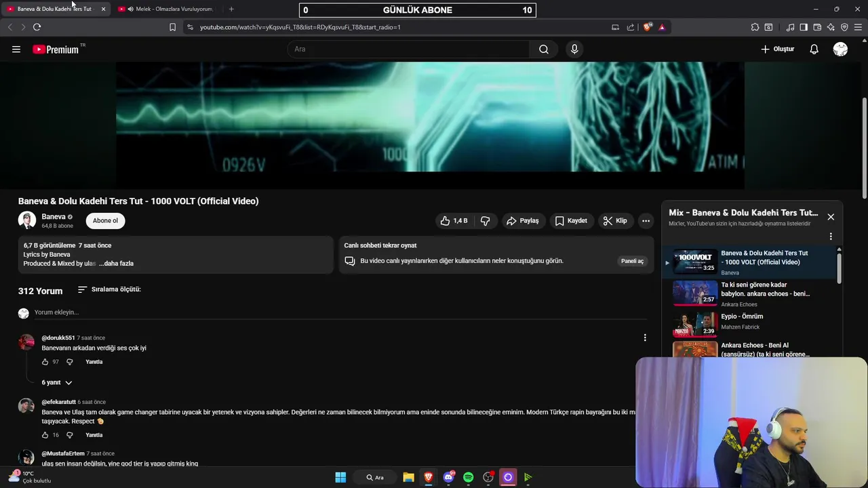868x488 pixels.
Task: Toggle browser sidebar panel icon
Action: point(804,27)
